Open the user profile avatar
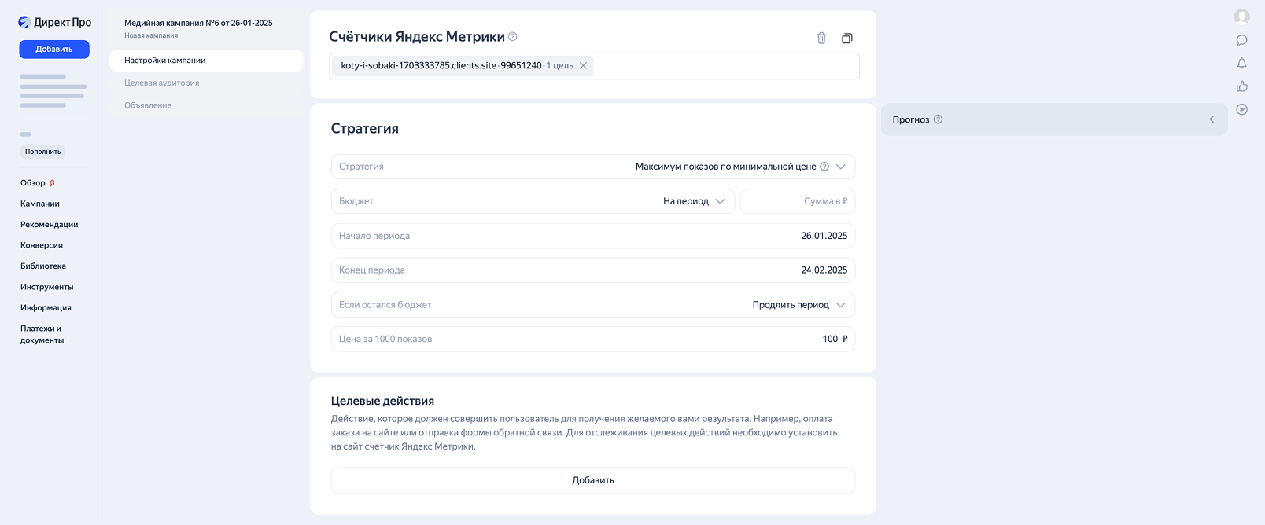Screen dimensions: 1265x525 [x=1241, y=17]
